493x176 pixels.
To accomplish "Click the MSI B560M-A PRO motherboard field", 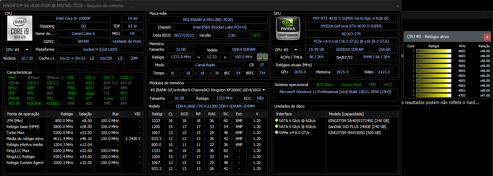I will 208,19.
